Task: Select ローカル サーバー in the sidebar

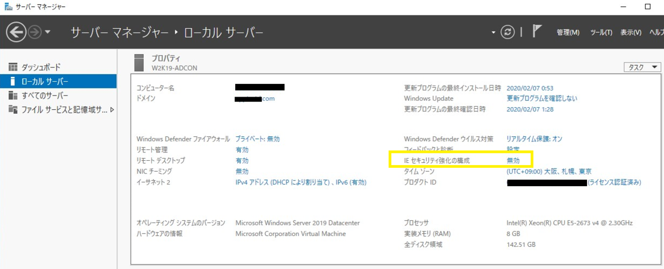Action: (x=58, y=81)
